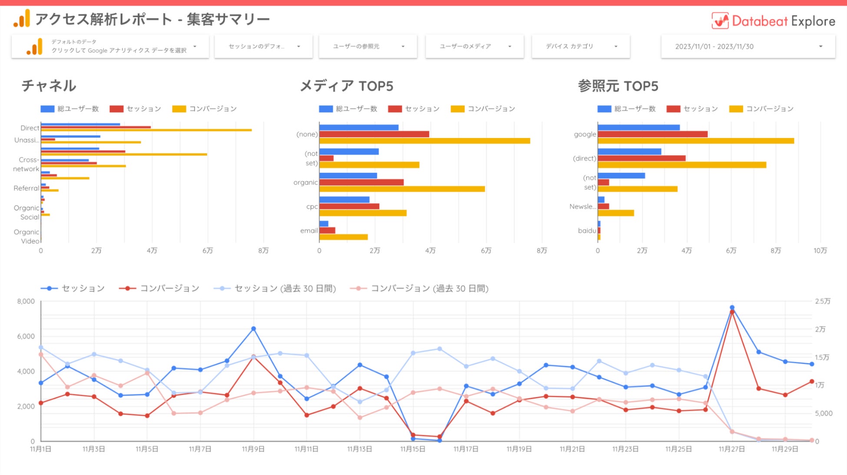Click the organic red session bar in メディア TOP5
Image resolution: width=847 pixels, height=475 pixels.
tap(361, 182)
